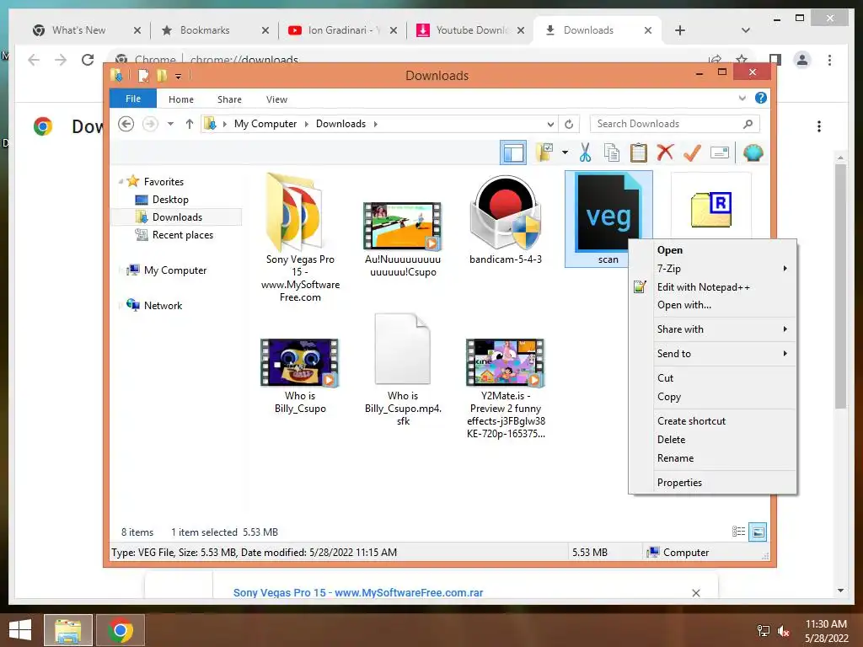Select Recent places in Favorites
The image size is (863, 647).
point(183,235)
